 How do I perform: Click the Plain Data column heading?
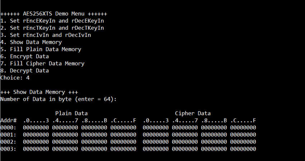71,113
